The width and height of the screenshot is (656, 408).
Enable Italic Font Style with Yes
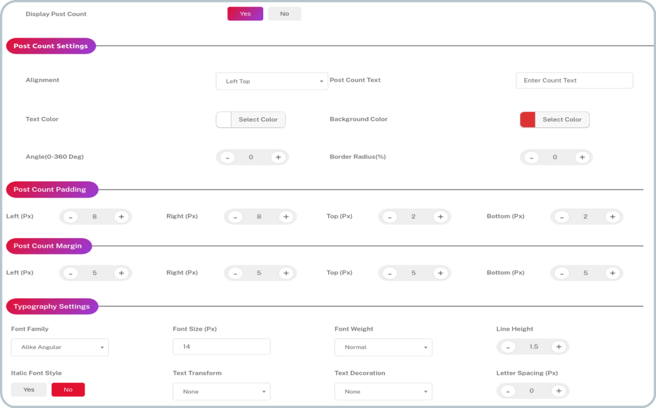coord(29,389)
